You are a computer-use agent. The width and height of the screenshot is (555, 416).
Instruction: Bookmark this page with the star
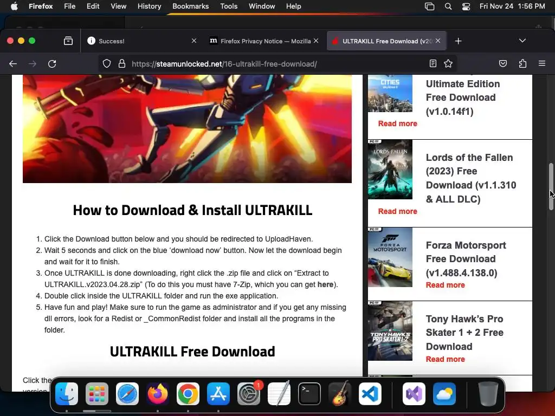[x=448, y=64]
